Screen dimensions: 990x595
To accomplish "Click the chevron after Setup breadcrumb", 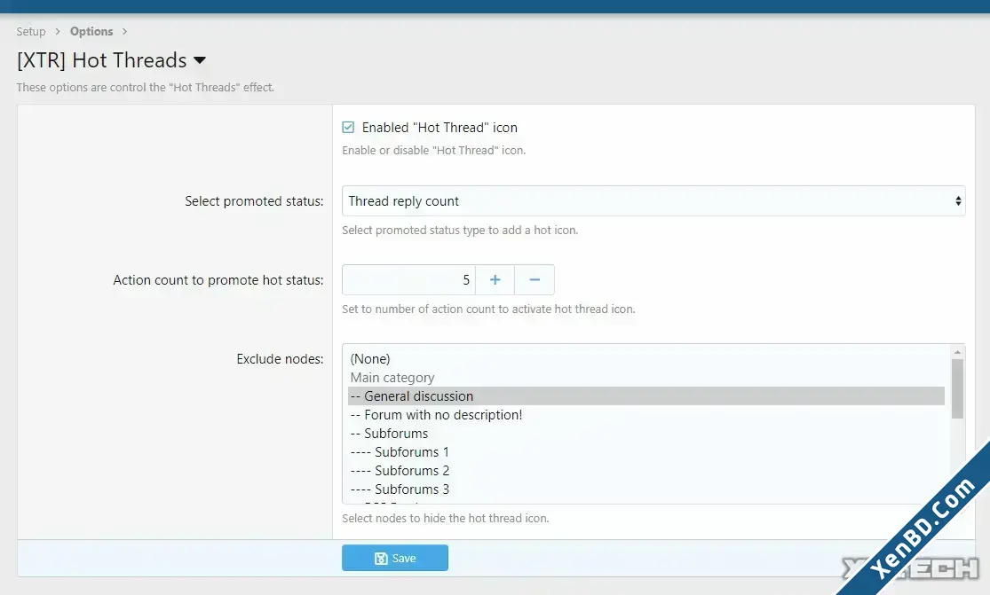I will pyautogui.click(x=58, y=32).
